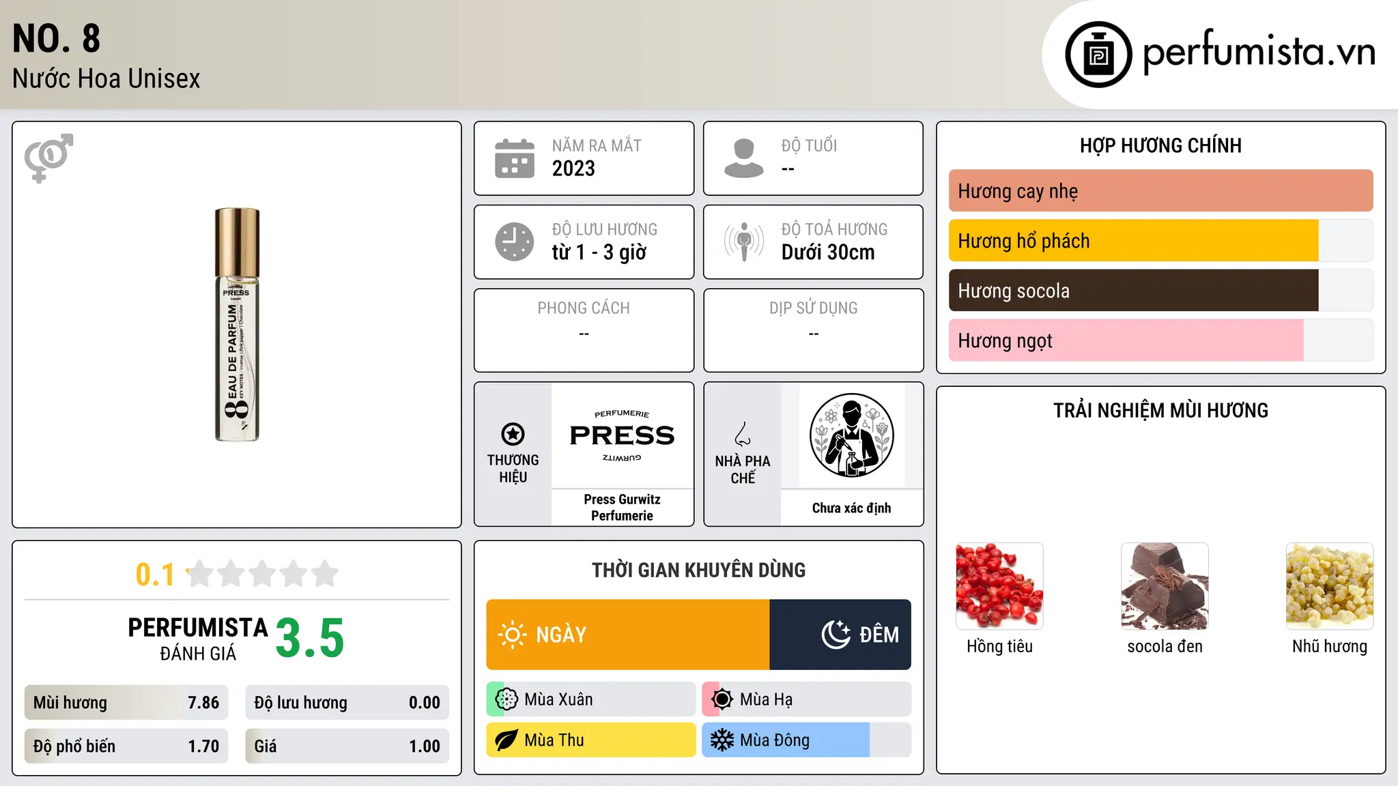Image resolution: width=1398 pixels, height=786 pixels.
Task: Click the 0.1 user rating value
Action: [155, 574]
